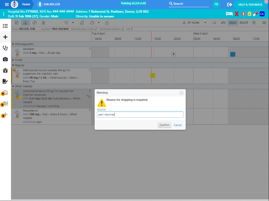Click the red X alert icon
The image size is (269, 201).
click(x=237, y=14)
